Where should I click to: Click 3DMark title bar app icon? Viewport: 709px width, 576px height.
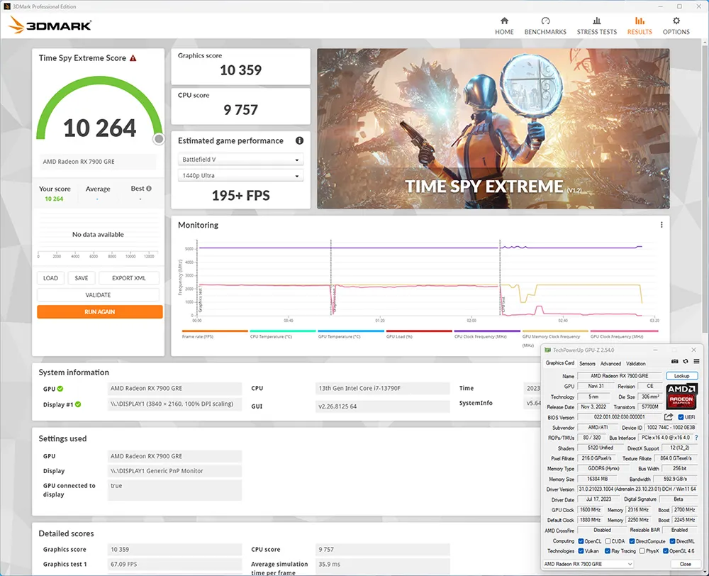click(7, 6)
